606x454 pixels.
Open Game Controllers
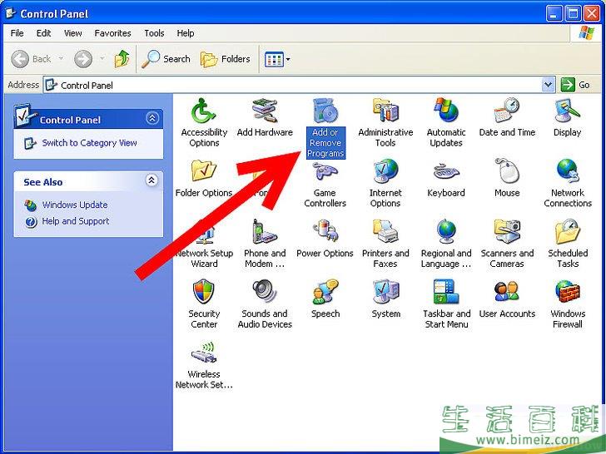coord(325,184)
